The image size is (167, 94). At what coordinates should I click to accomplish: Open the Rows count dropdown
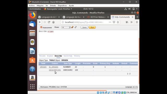pyautogui.click(x=66, y=27)
